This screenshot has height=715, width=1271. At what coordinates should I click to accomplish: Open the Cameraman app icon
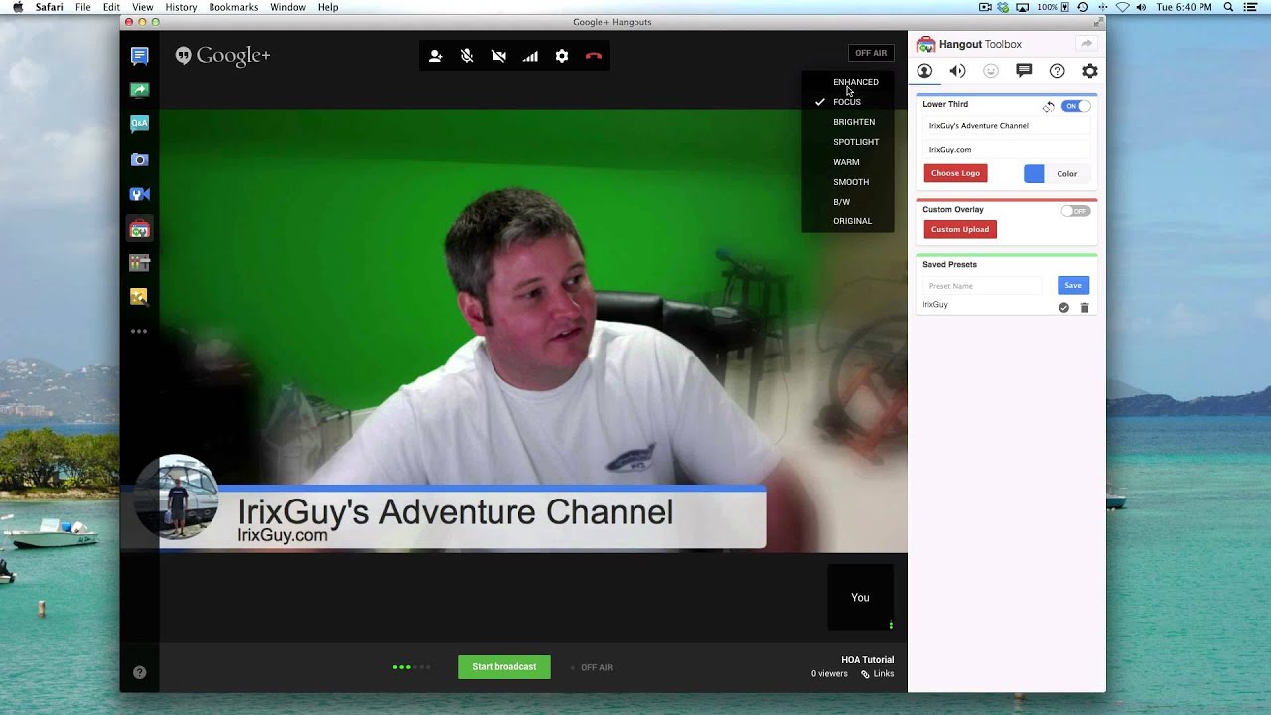click(139, 194)
